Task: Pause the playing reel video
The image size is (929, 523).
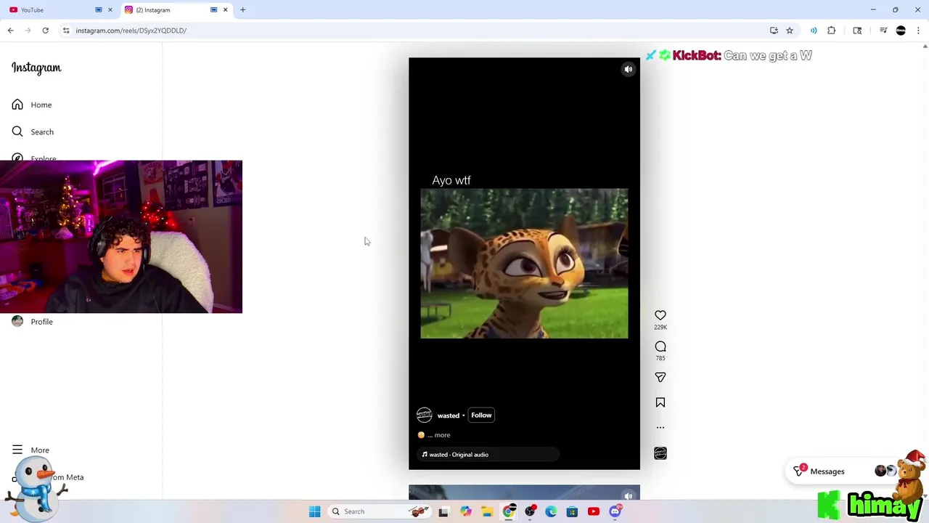Action: (524, 264)
